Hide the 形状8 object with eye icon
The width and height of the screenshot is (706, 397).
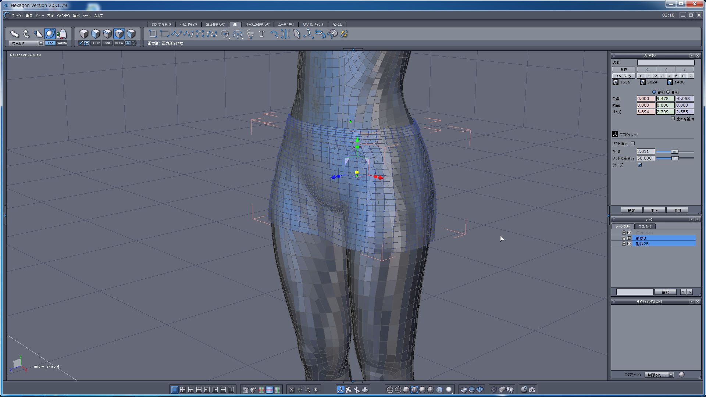click(629, 238)
